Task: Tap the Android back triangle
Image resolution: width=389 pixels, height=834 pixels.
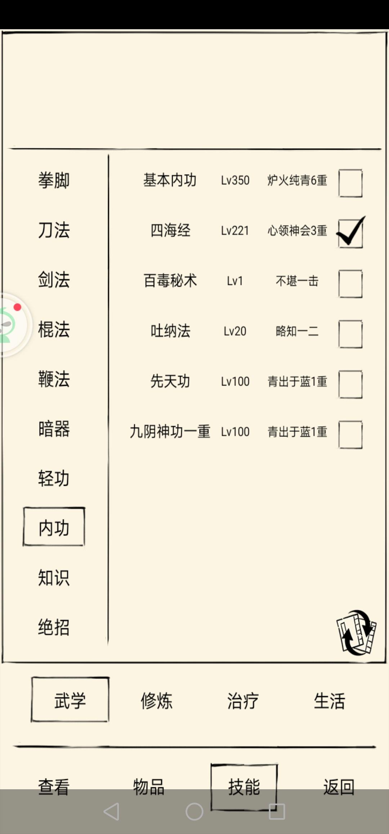Action: (111, 812)
